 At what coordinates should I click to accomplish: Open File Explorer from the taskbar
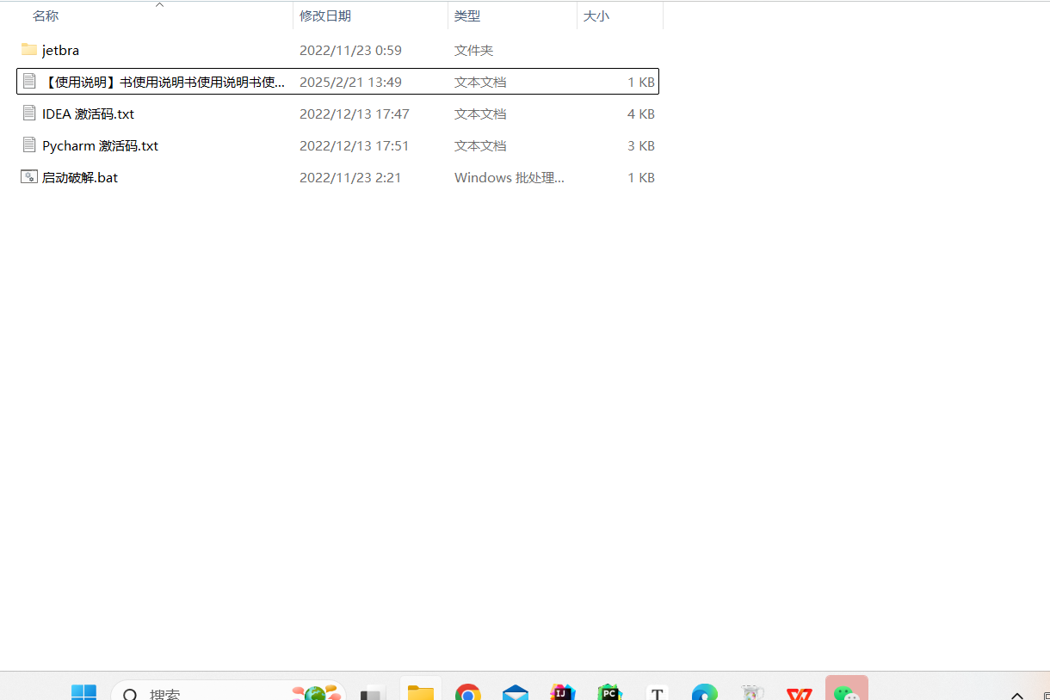tap(421, 691)
